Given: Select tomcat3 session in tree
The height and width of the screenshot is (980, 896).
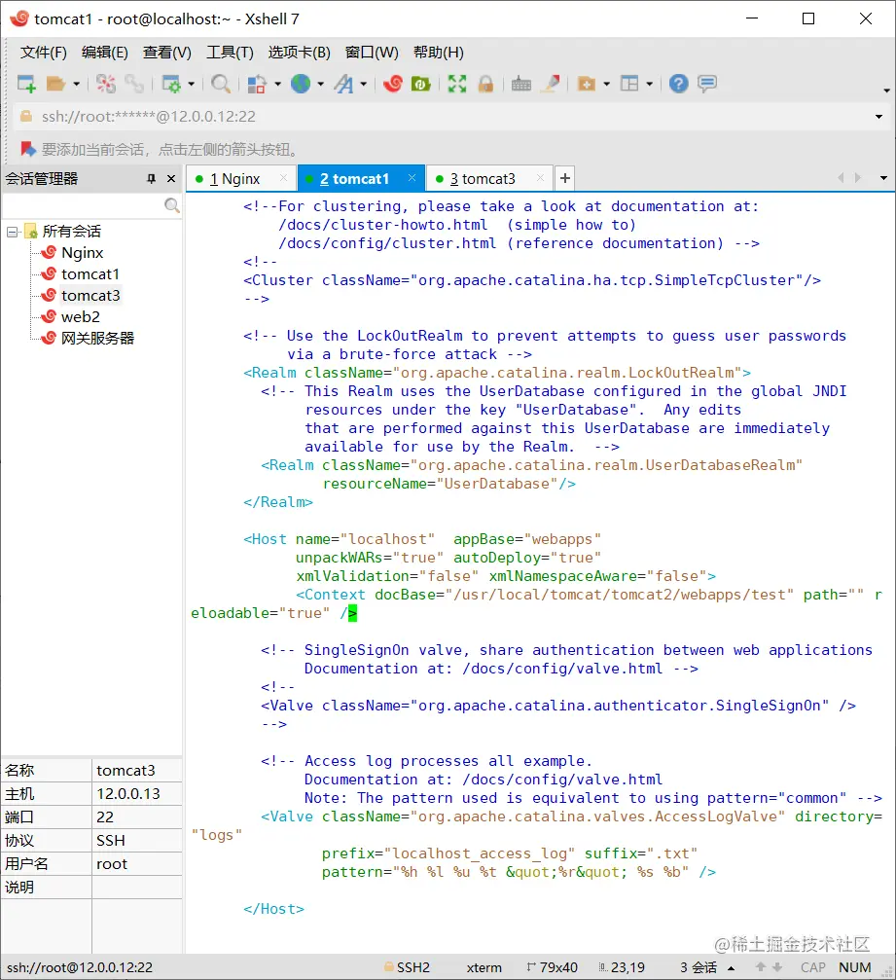Looking at the screenshot, I should coord(90,295).
